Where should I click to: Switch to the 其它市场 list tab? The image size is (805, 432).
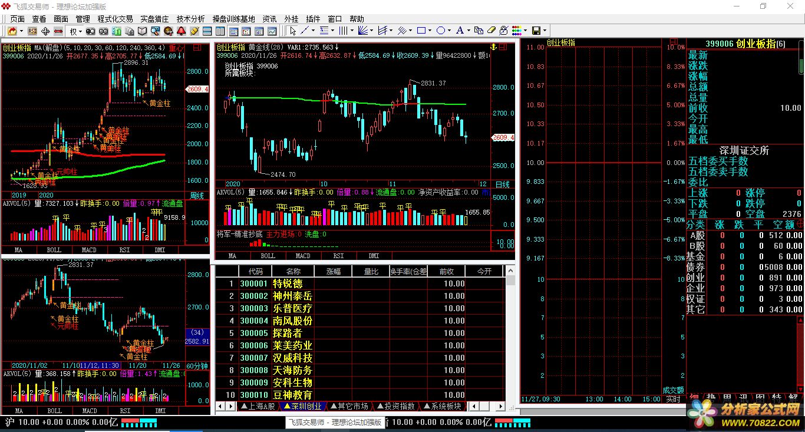(x=349, y=406)
